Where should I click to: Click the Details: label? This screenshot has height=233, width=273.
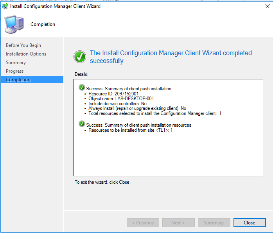(81, 74)
